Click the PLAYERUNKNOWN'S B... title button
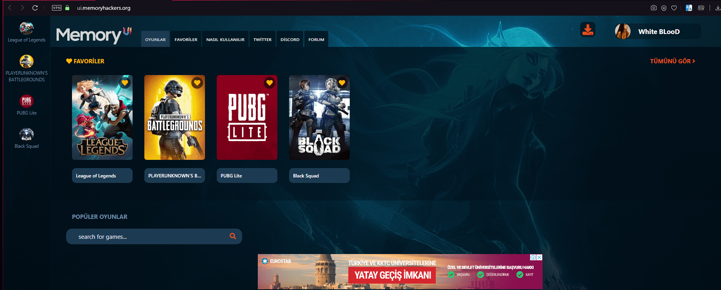 (x=174, y=175)
